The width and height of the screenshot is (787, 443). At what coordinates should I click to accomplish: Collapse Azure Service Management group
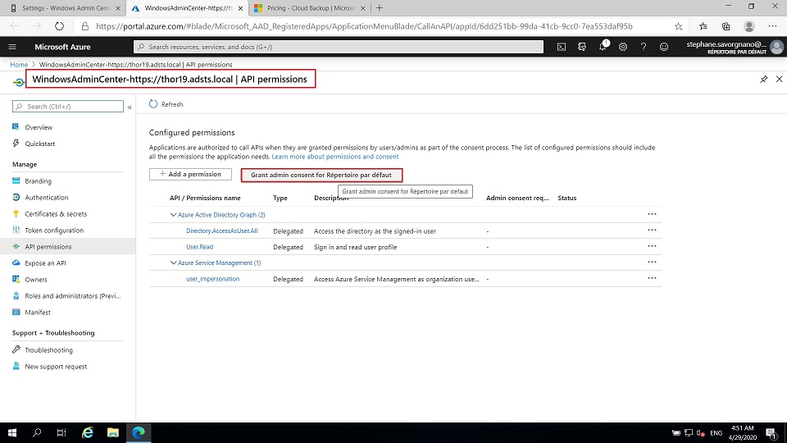tap(173, 263)
